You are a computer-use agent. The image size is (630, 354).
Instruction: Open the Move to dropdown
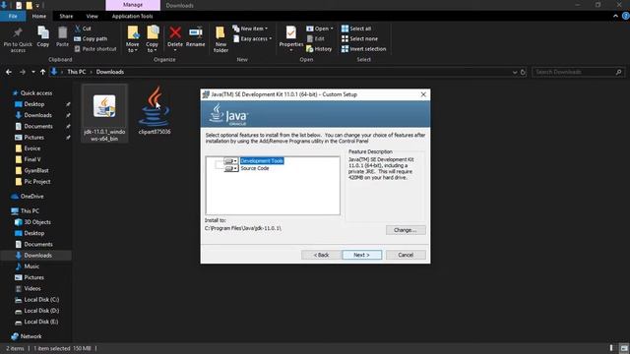point(132,39)
